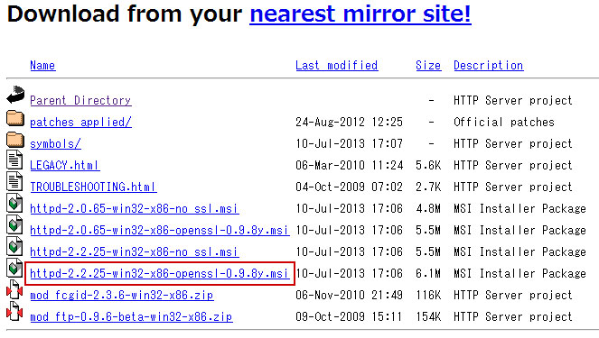Download mod_fcgid-2.3.6-win32-x86.zip
This screenshot has width=599, height=338.
point(121,296)
